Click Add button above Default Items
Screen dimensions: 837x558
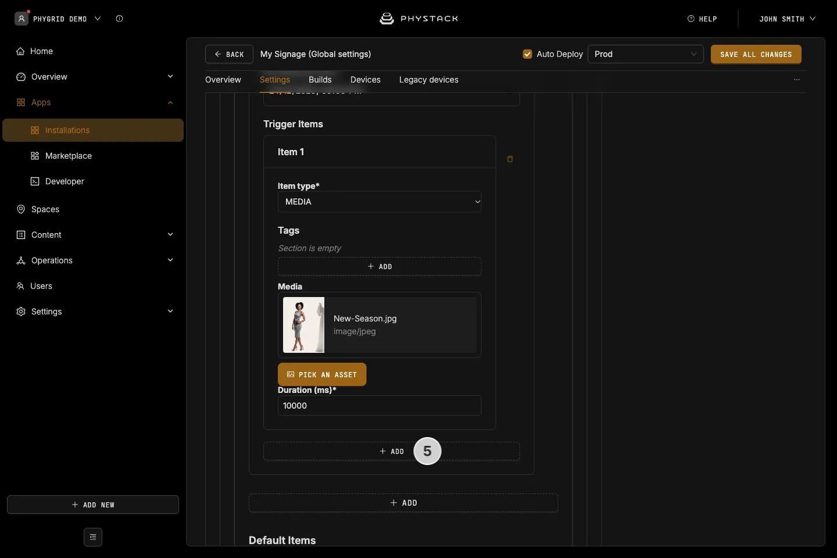coord(403,503)
